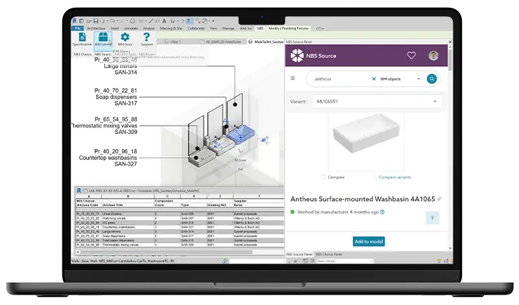Click the 'Countertop washbasins SAN-327' tag

coord(108,157)
